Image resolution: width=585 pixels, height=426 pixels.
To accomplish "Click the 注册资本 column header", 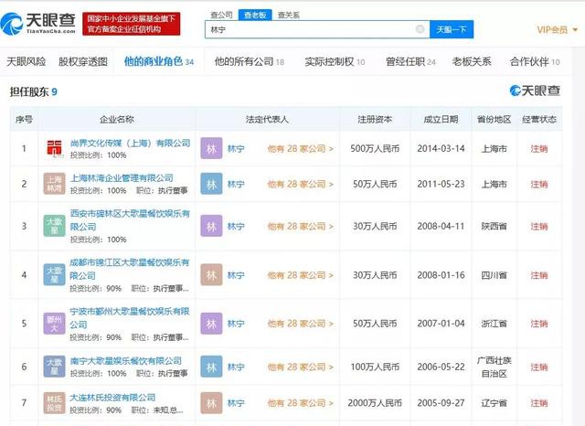I will (x=375, y=120).
